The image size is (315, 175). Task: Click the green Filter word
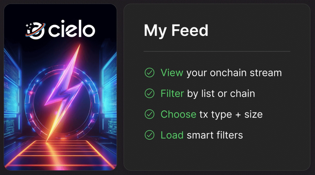[172, 93]
